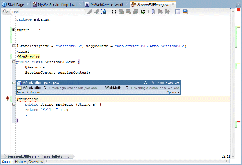Click the top yellow warning margin marker
Viewport: 242px width, 165px height.
point(239,27)
